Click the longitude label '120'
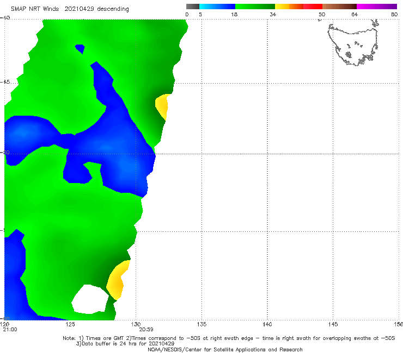Image resolution: width=403 pixels, height=353 pixels. tap(4, 325)
